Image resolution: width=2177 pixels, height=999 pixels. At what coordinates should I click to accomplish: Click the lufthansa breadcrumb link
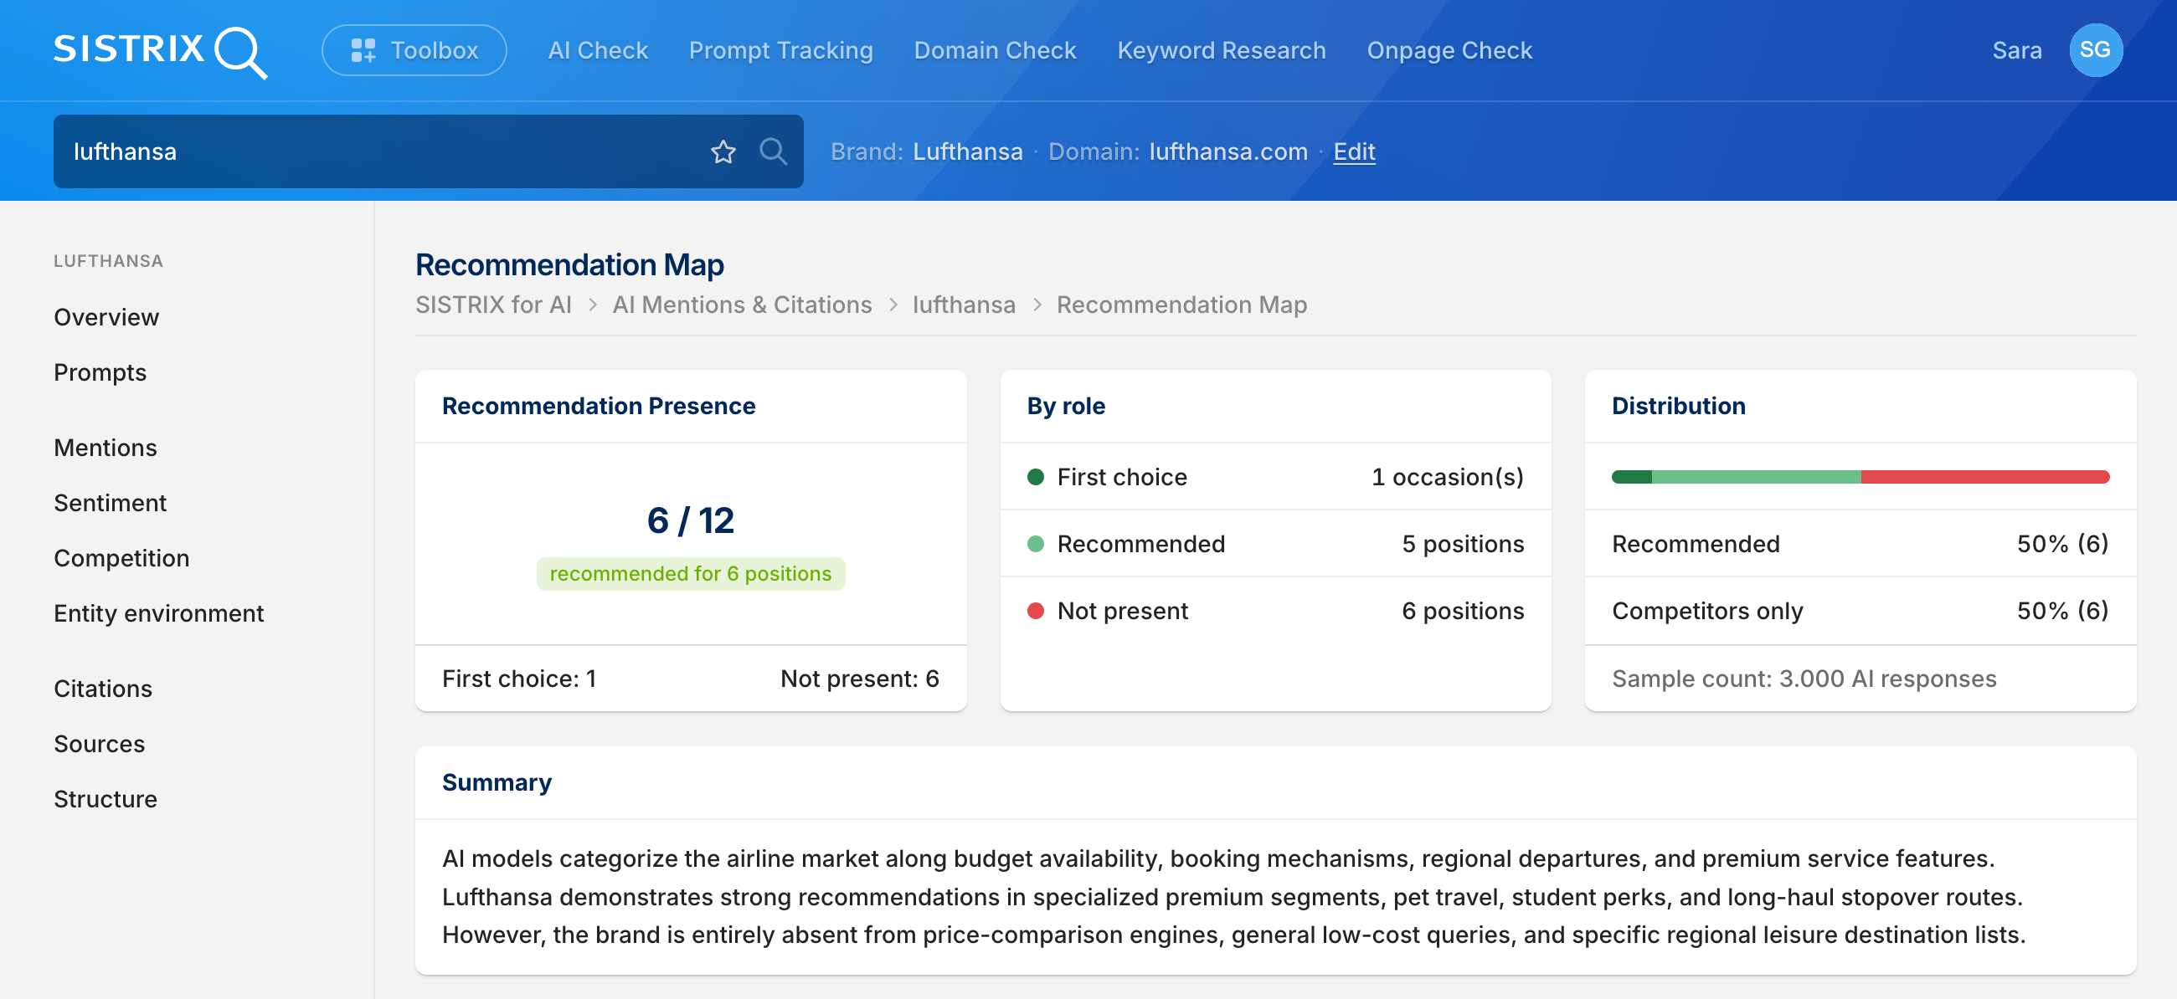pos(965,305)
